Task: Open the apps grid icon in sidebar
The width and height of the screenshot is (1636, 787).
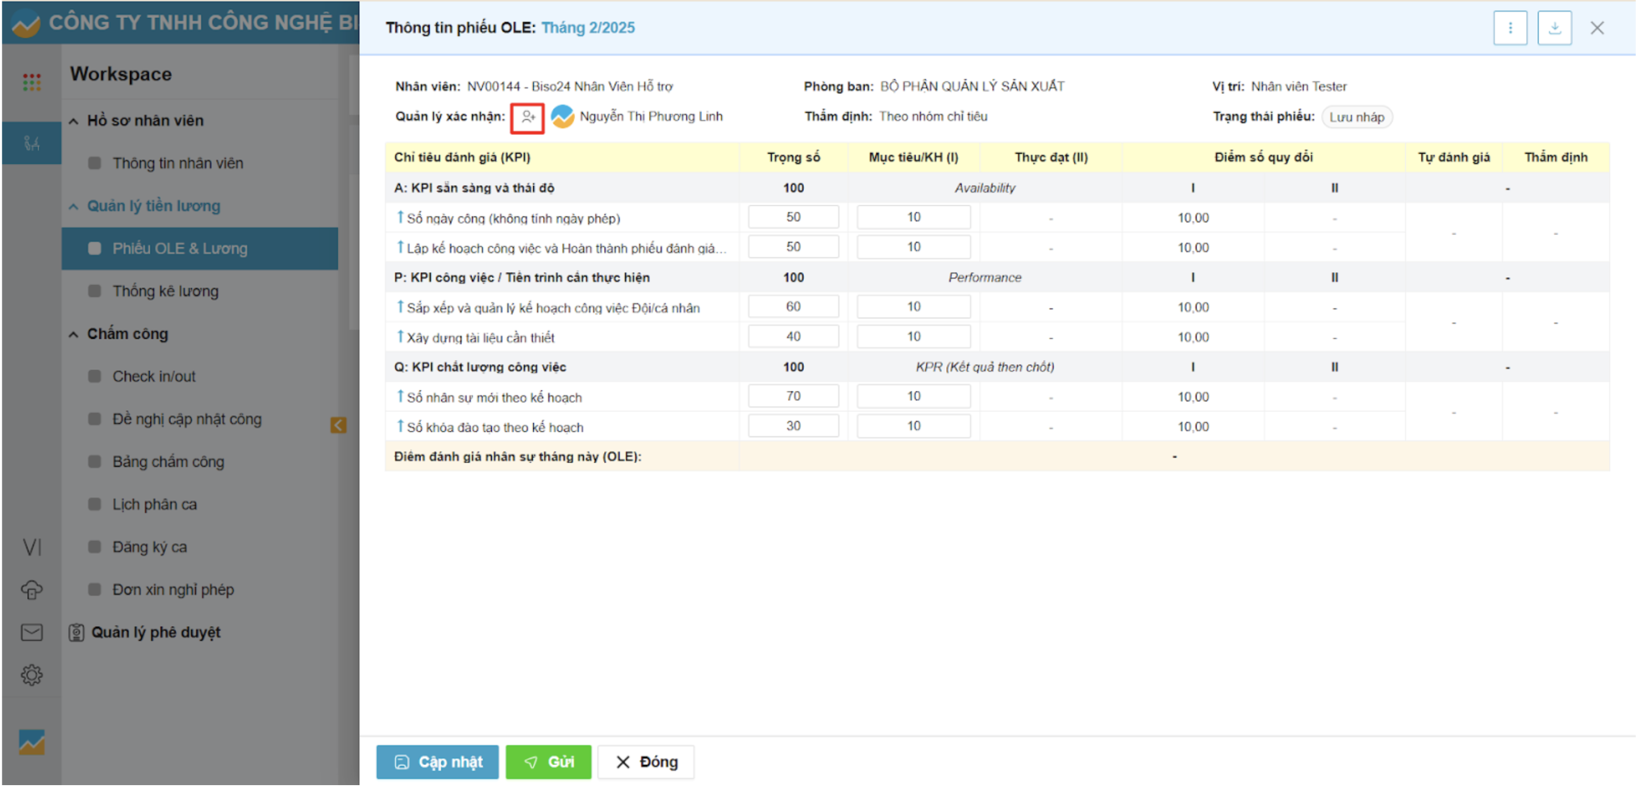Action: [x=31, y=81]
